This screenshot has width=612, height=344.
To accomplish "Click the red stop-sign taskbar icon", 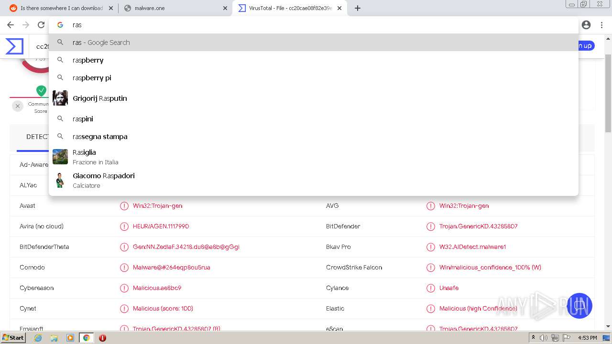I will [102, 338].
